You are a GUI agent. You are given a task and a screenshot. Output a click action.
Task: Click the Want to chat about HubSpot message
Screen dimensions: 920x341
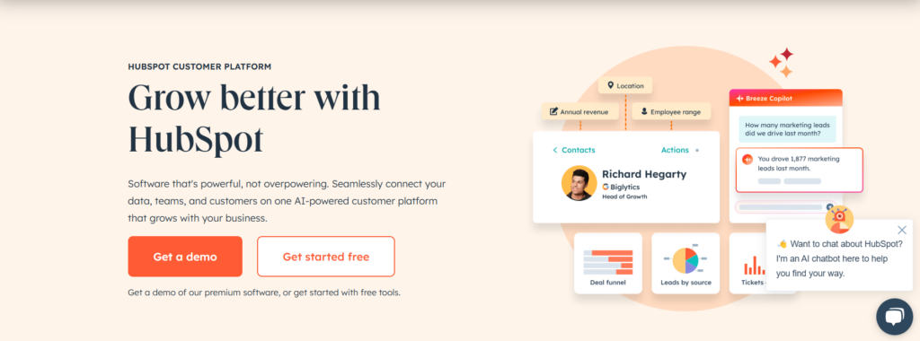click(840, 258)
